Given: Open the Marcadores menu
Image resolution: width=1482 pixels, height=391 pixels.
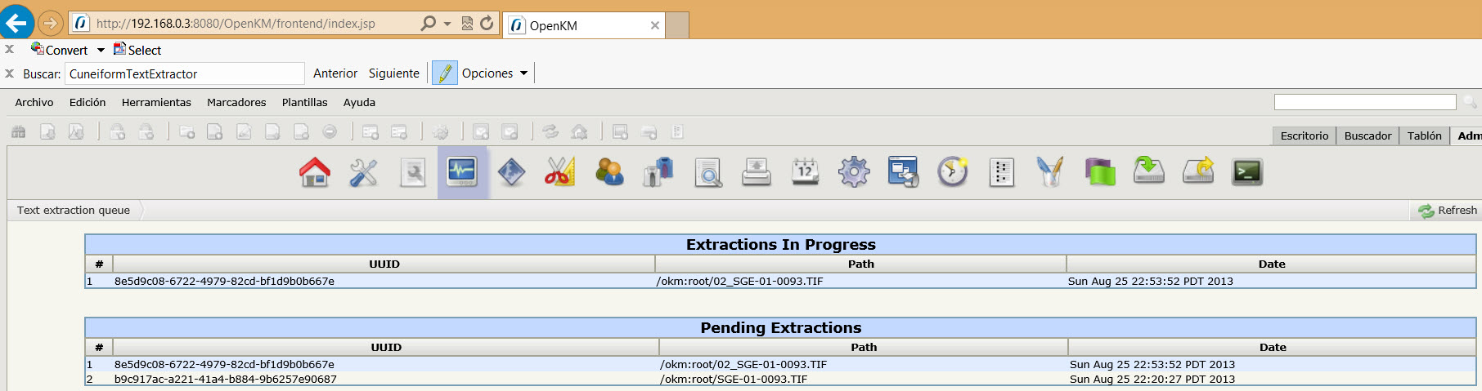Looking at the screenshot, I should tap(236, 102).
